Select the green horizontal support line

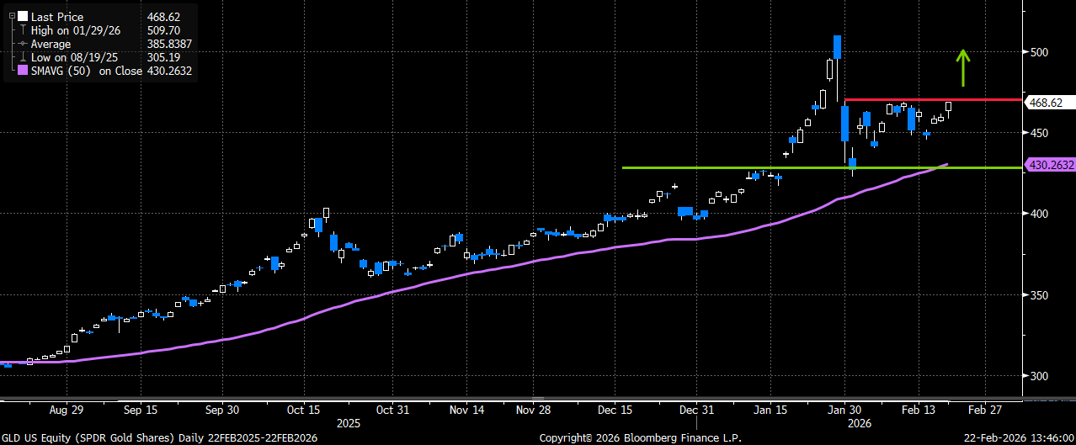click(821, 167)
